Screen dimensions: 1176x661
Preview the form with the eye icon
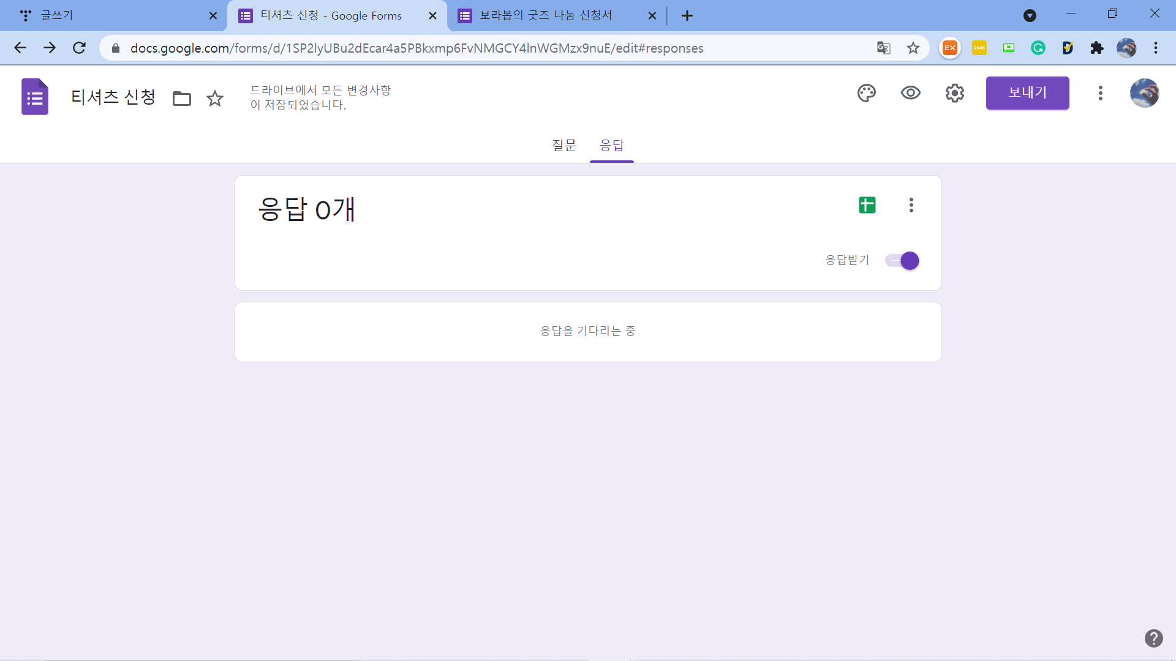910,93
